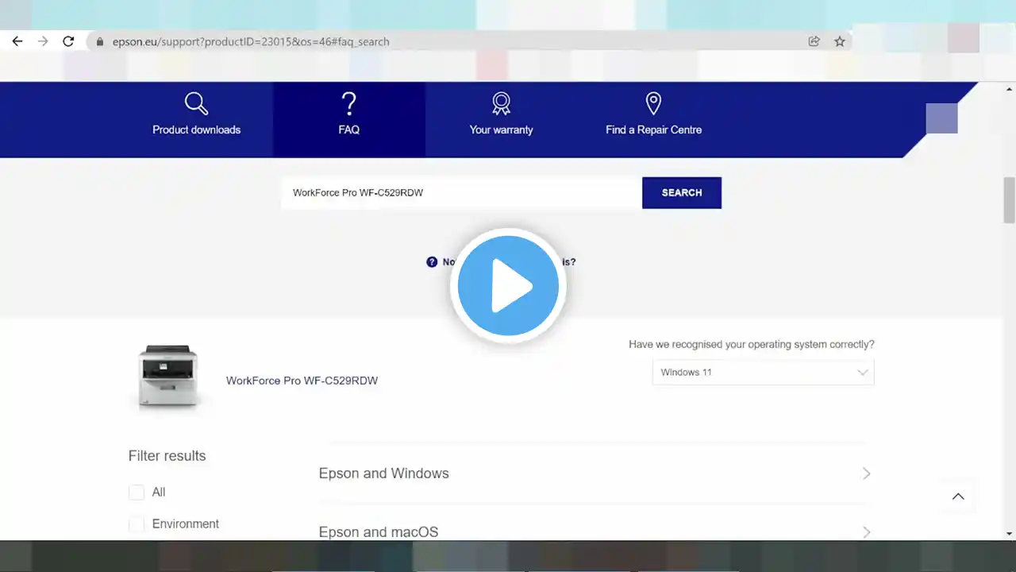Bookmark this page with the star icon
Viewport: 1016px width, 572px height.
click(x=840, y=41)
